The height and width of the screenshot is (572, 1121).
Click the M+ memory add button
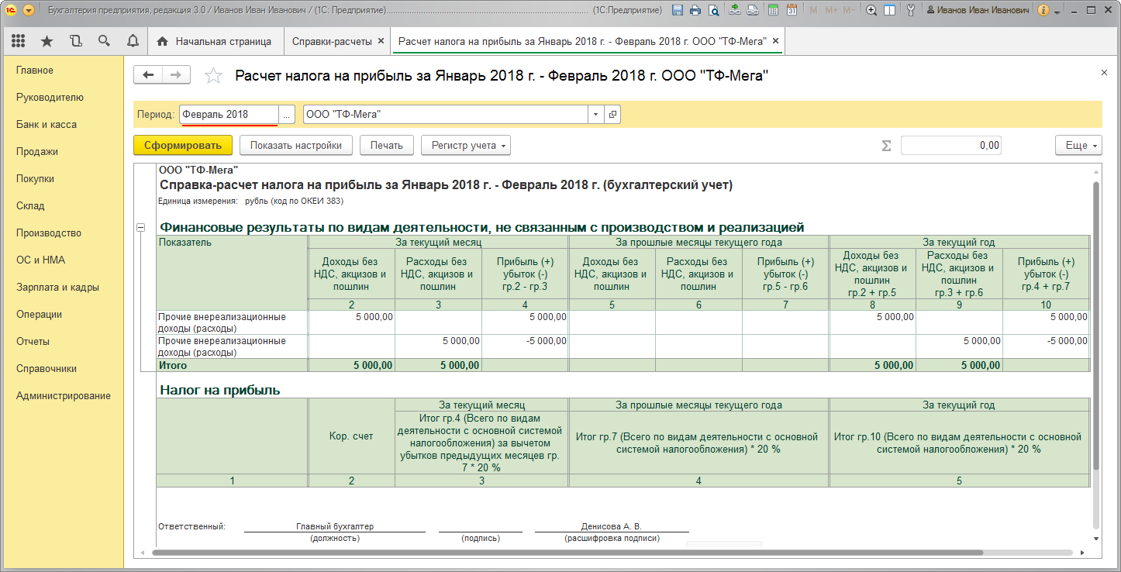point(831,11)
